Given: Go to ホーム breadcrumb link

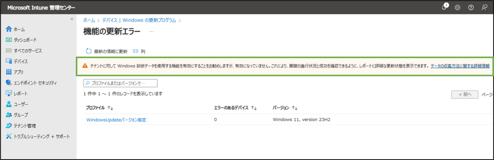Looking at the screenshot, I should click(89, 20).
